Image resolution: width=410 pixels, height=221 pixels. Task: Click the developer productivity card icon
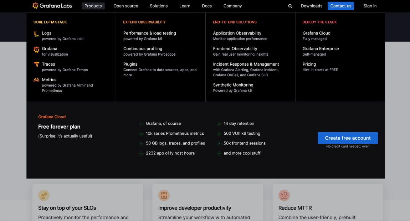pos(164,195)
